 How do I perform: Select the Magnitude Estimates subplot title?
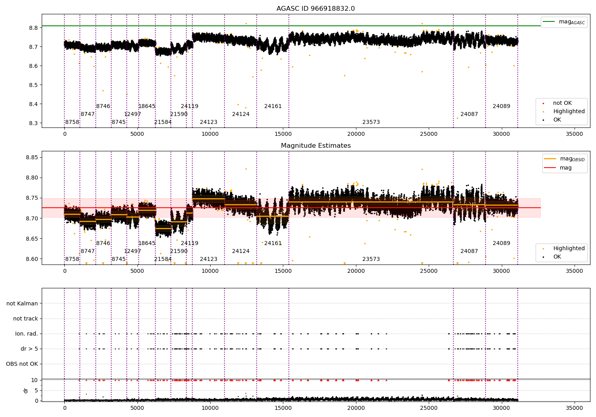pos(315,146)
